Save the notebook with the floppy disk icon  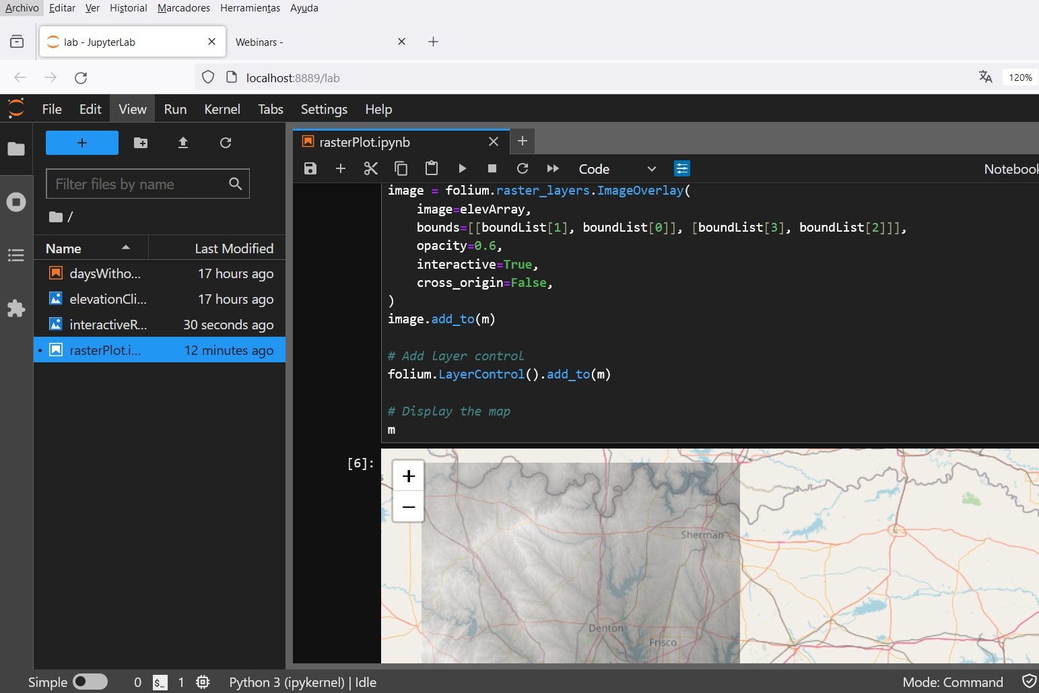(310, 168)
